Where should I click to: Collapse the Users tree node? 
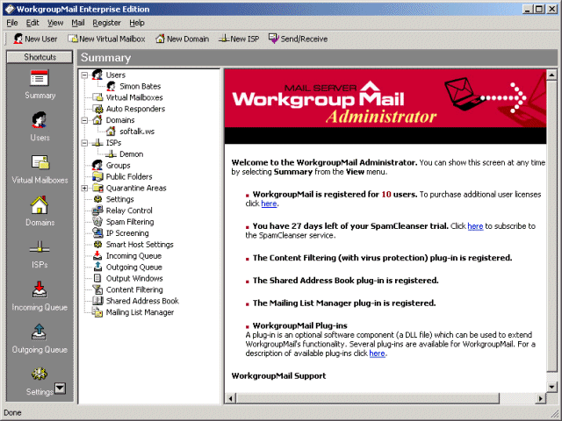pos(84,75)
